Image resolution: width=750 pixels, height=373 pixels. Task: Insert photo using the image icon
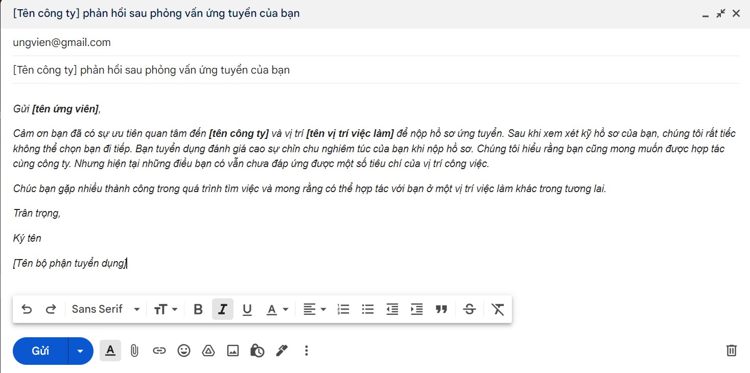[233, 351]
